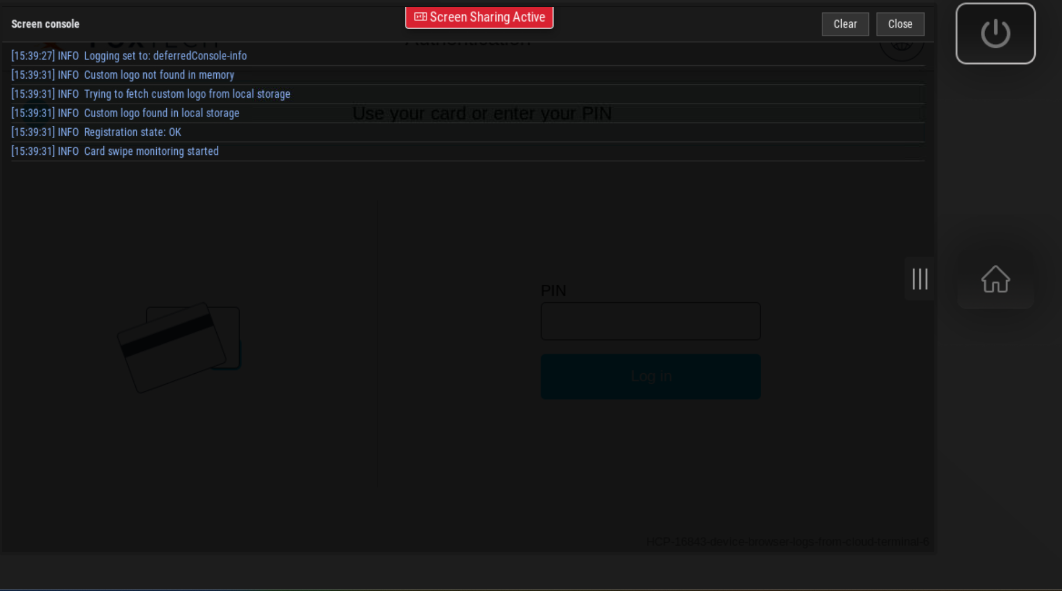This screenshot has width=1062, height=591.
Task: Click the Log in button
Action: (650, 376)
